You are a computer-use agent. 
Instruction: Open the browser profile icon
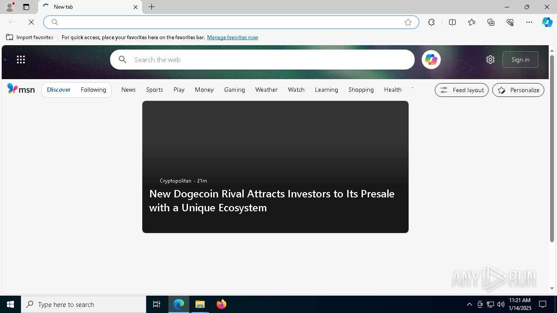click(10, 7)
